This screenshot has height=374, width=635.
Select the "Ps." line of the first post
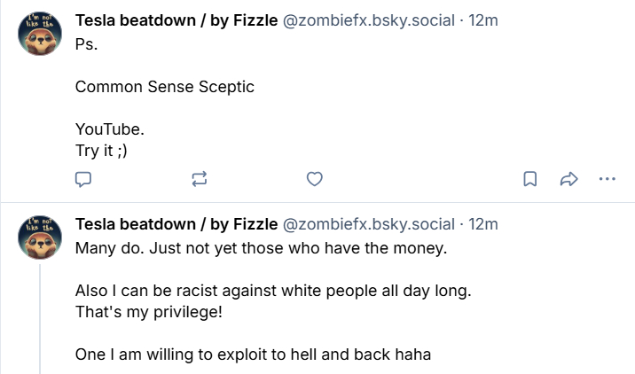click(86, 44)
